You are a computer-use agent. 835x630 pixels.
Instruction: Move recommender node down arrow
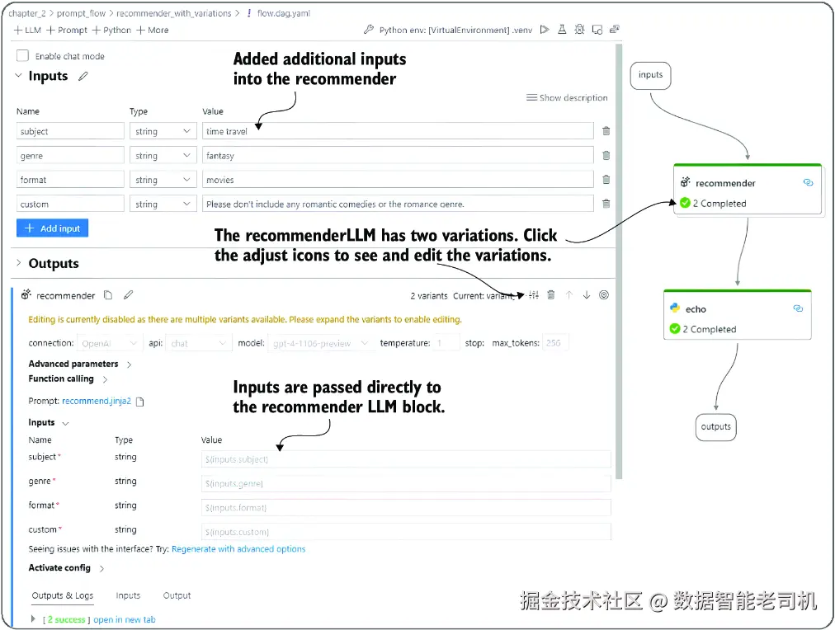587,294
